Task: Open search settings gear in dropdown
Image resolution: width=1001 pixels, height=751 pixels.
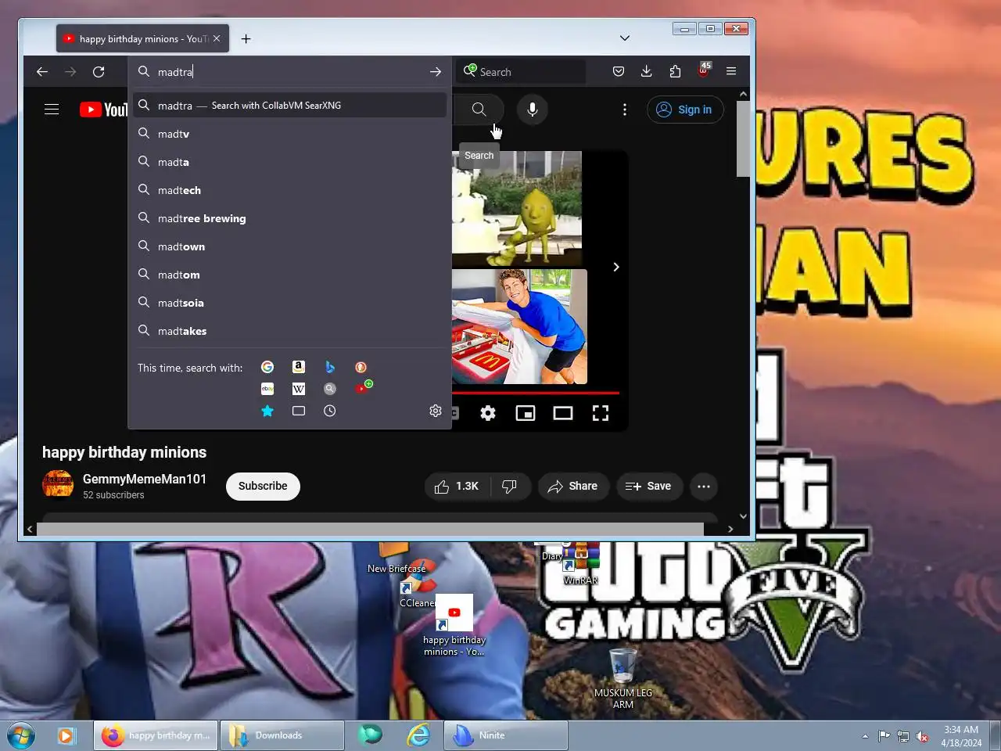Action: click(436, 411)
